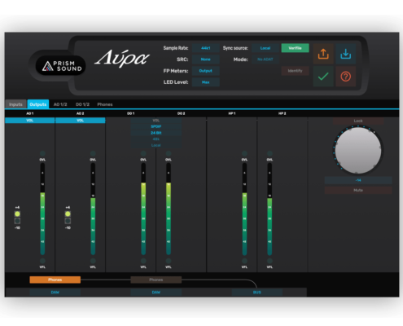This screenshot has width=403, height=326.
Task: Click the orange upload settings icon
Action: 323,54
